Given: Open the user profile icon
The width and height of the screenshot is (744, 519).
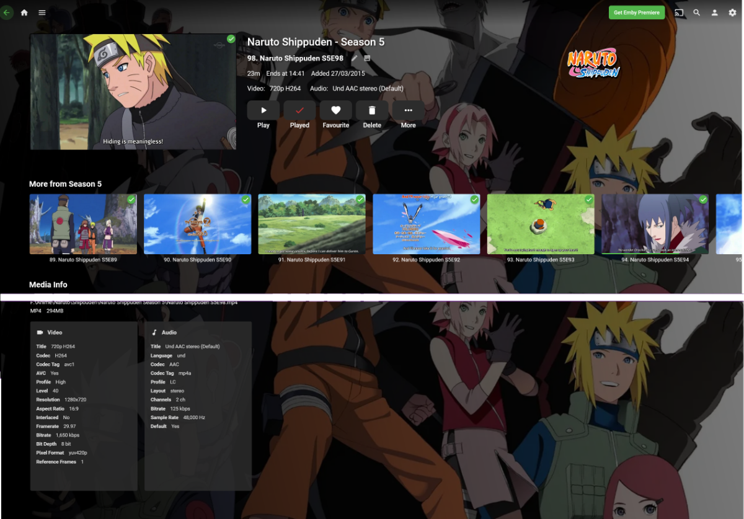Looking at the screenshot, I should (714, 12).
